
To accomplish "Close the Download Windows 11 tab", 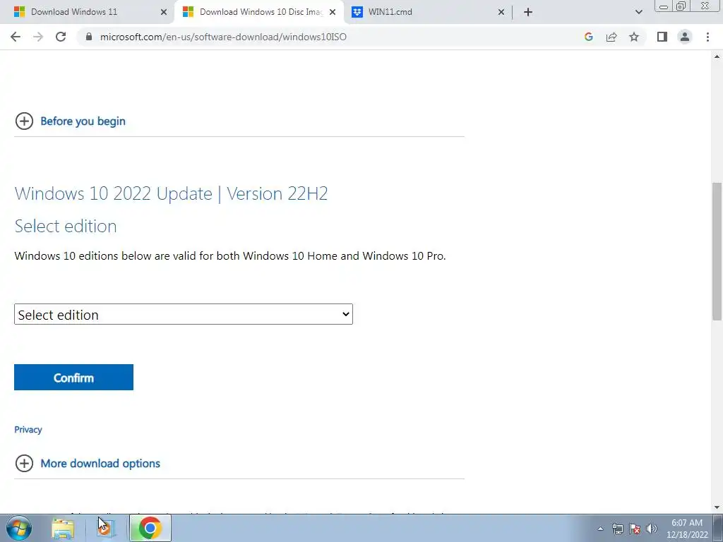I will click(x=164, y=12).
